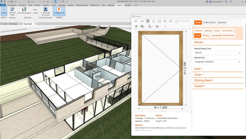Open the Model Family Color dropdown

217,53
